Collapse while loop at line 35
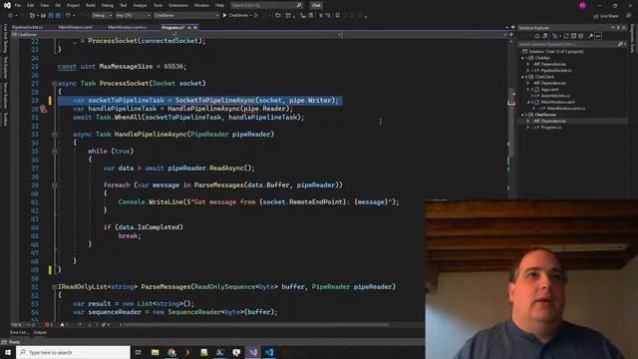 click(54, 151)
